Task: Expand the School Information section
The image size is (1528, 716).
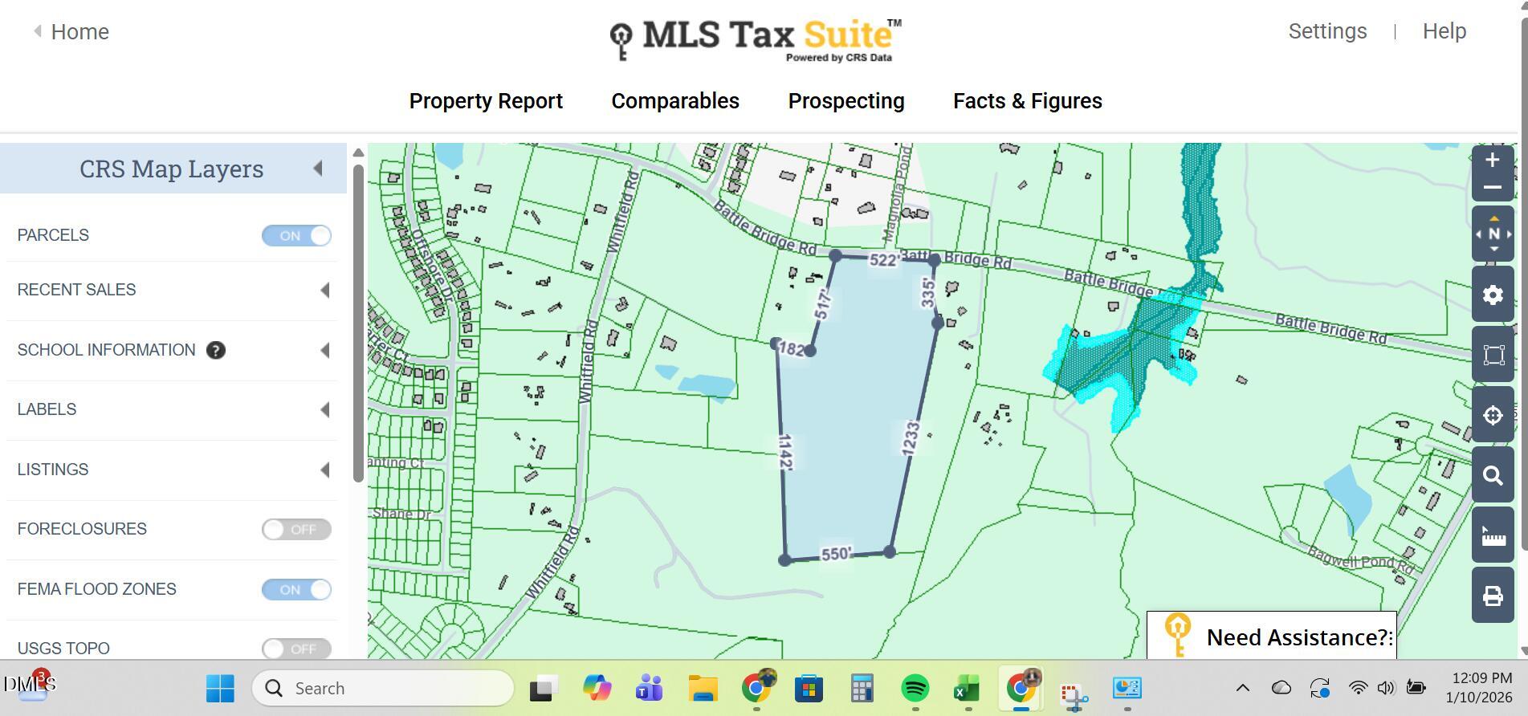Action: pyautogui.click(x=325, y=351)
